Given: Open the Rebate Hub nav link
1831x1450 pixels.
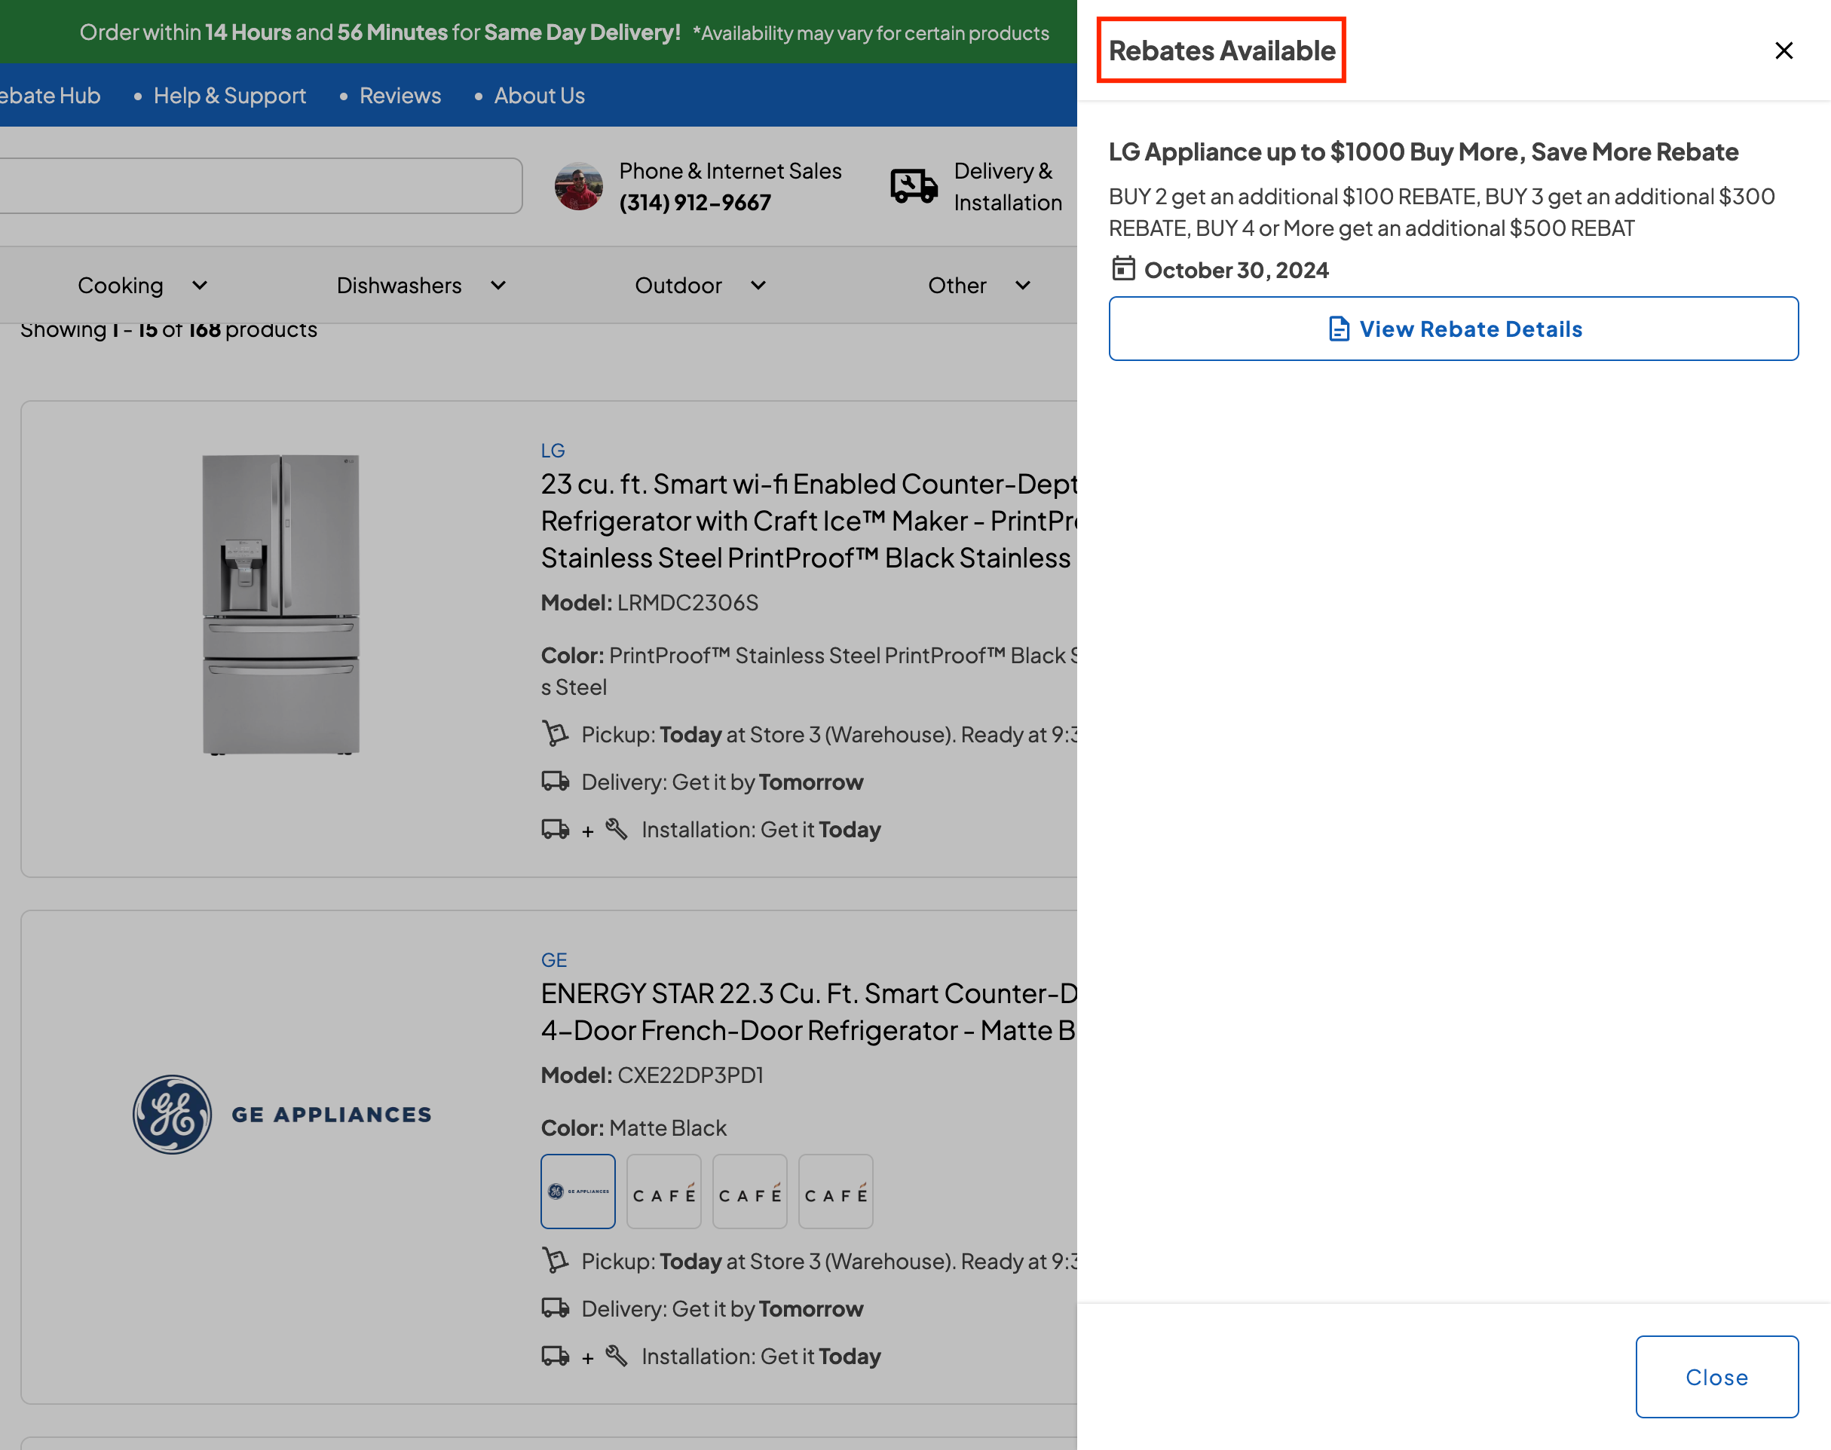Looking at the screenshot, I should point(50,95).
